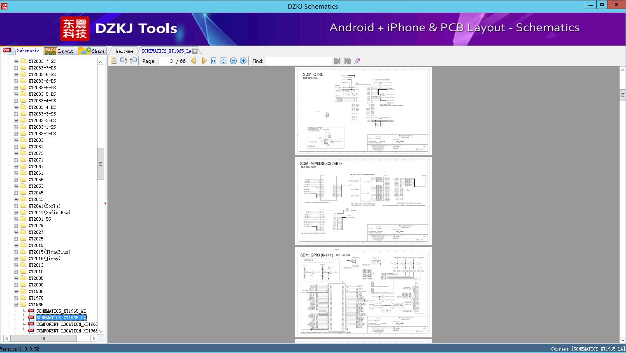Viewport: 626px width, 353px height.
Task: Click the fit page icon
Action: 223,61
